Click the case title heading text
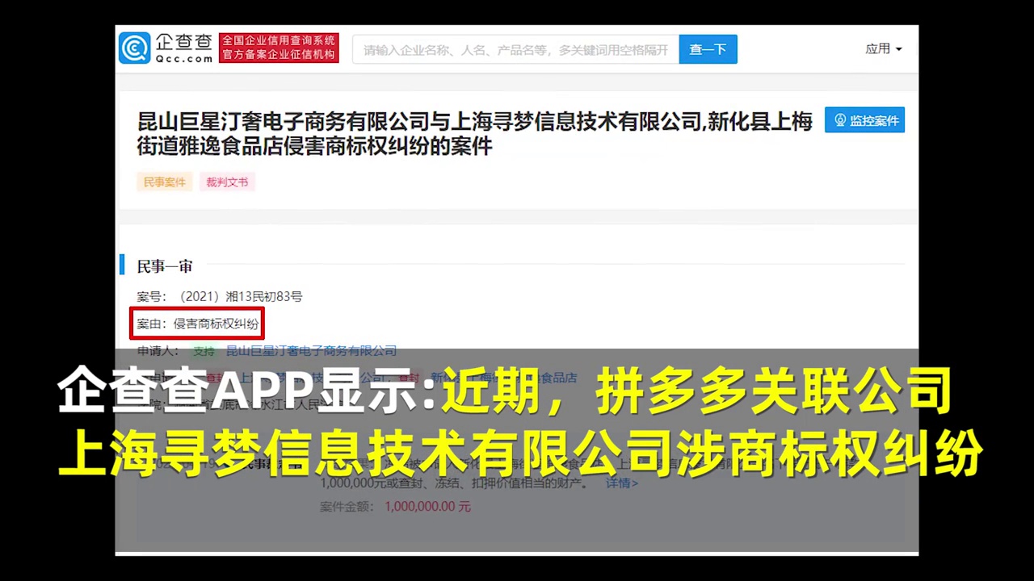 (x=475, y=134)
